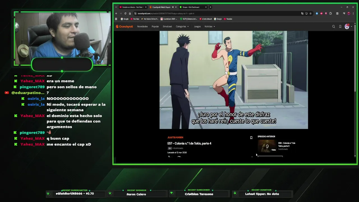Screen dimensions: 359x202
Task: Open the Countdown 2020 bookmark
Action: 169,19
